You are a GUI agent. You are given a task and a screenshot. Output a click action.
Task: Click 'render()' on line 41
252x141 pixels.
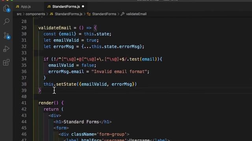pos(48,103)
